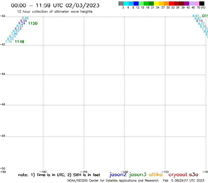
Task: Pick the orange swatch in the color scale
Action: click(166, 3)
